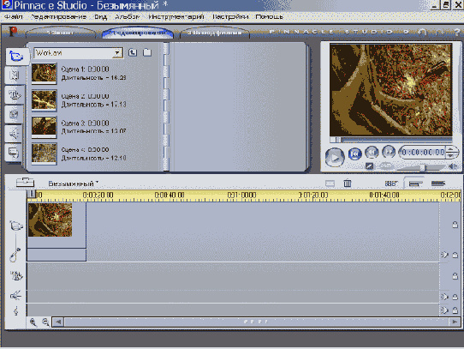Select the background music track icon
464x349 pixels.
point(16,310)
